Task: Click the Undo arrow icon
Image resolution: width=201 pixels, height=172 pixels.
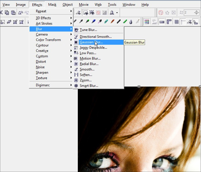Action: pyautogui.click(x=21, y=13)
